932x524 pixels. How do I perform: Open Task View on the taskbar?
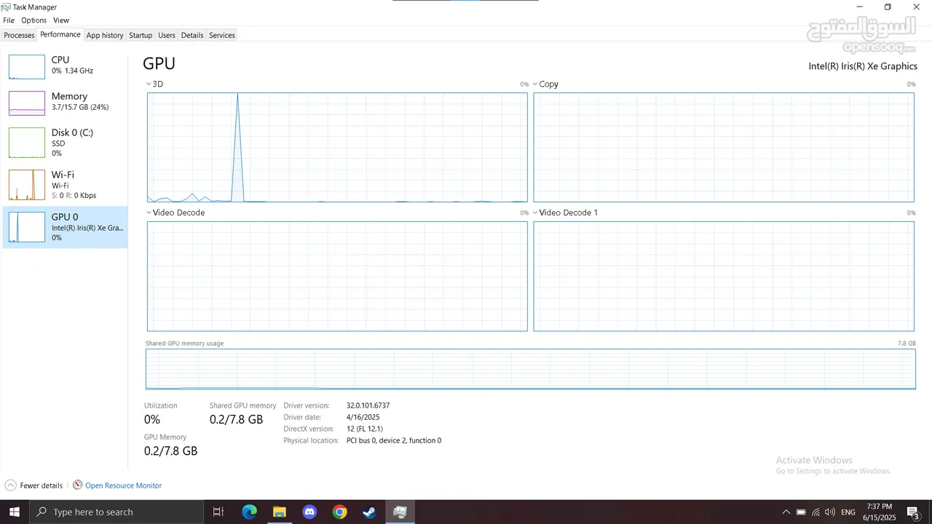pyautogui.click(x=218, y=512)
